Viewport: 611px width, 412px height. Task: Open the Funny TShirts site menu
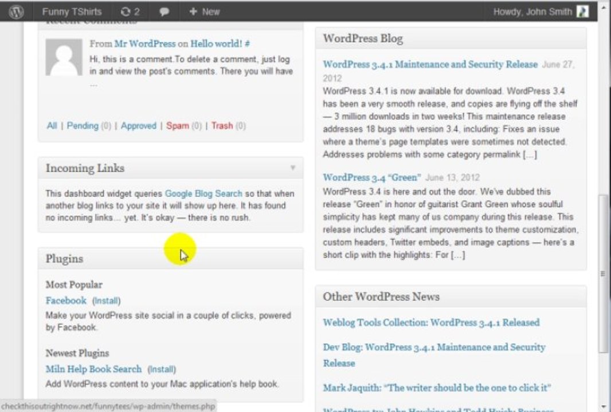[x=72, y=11]
